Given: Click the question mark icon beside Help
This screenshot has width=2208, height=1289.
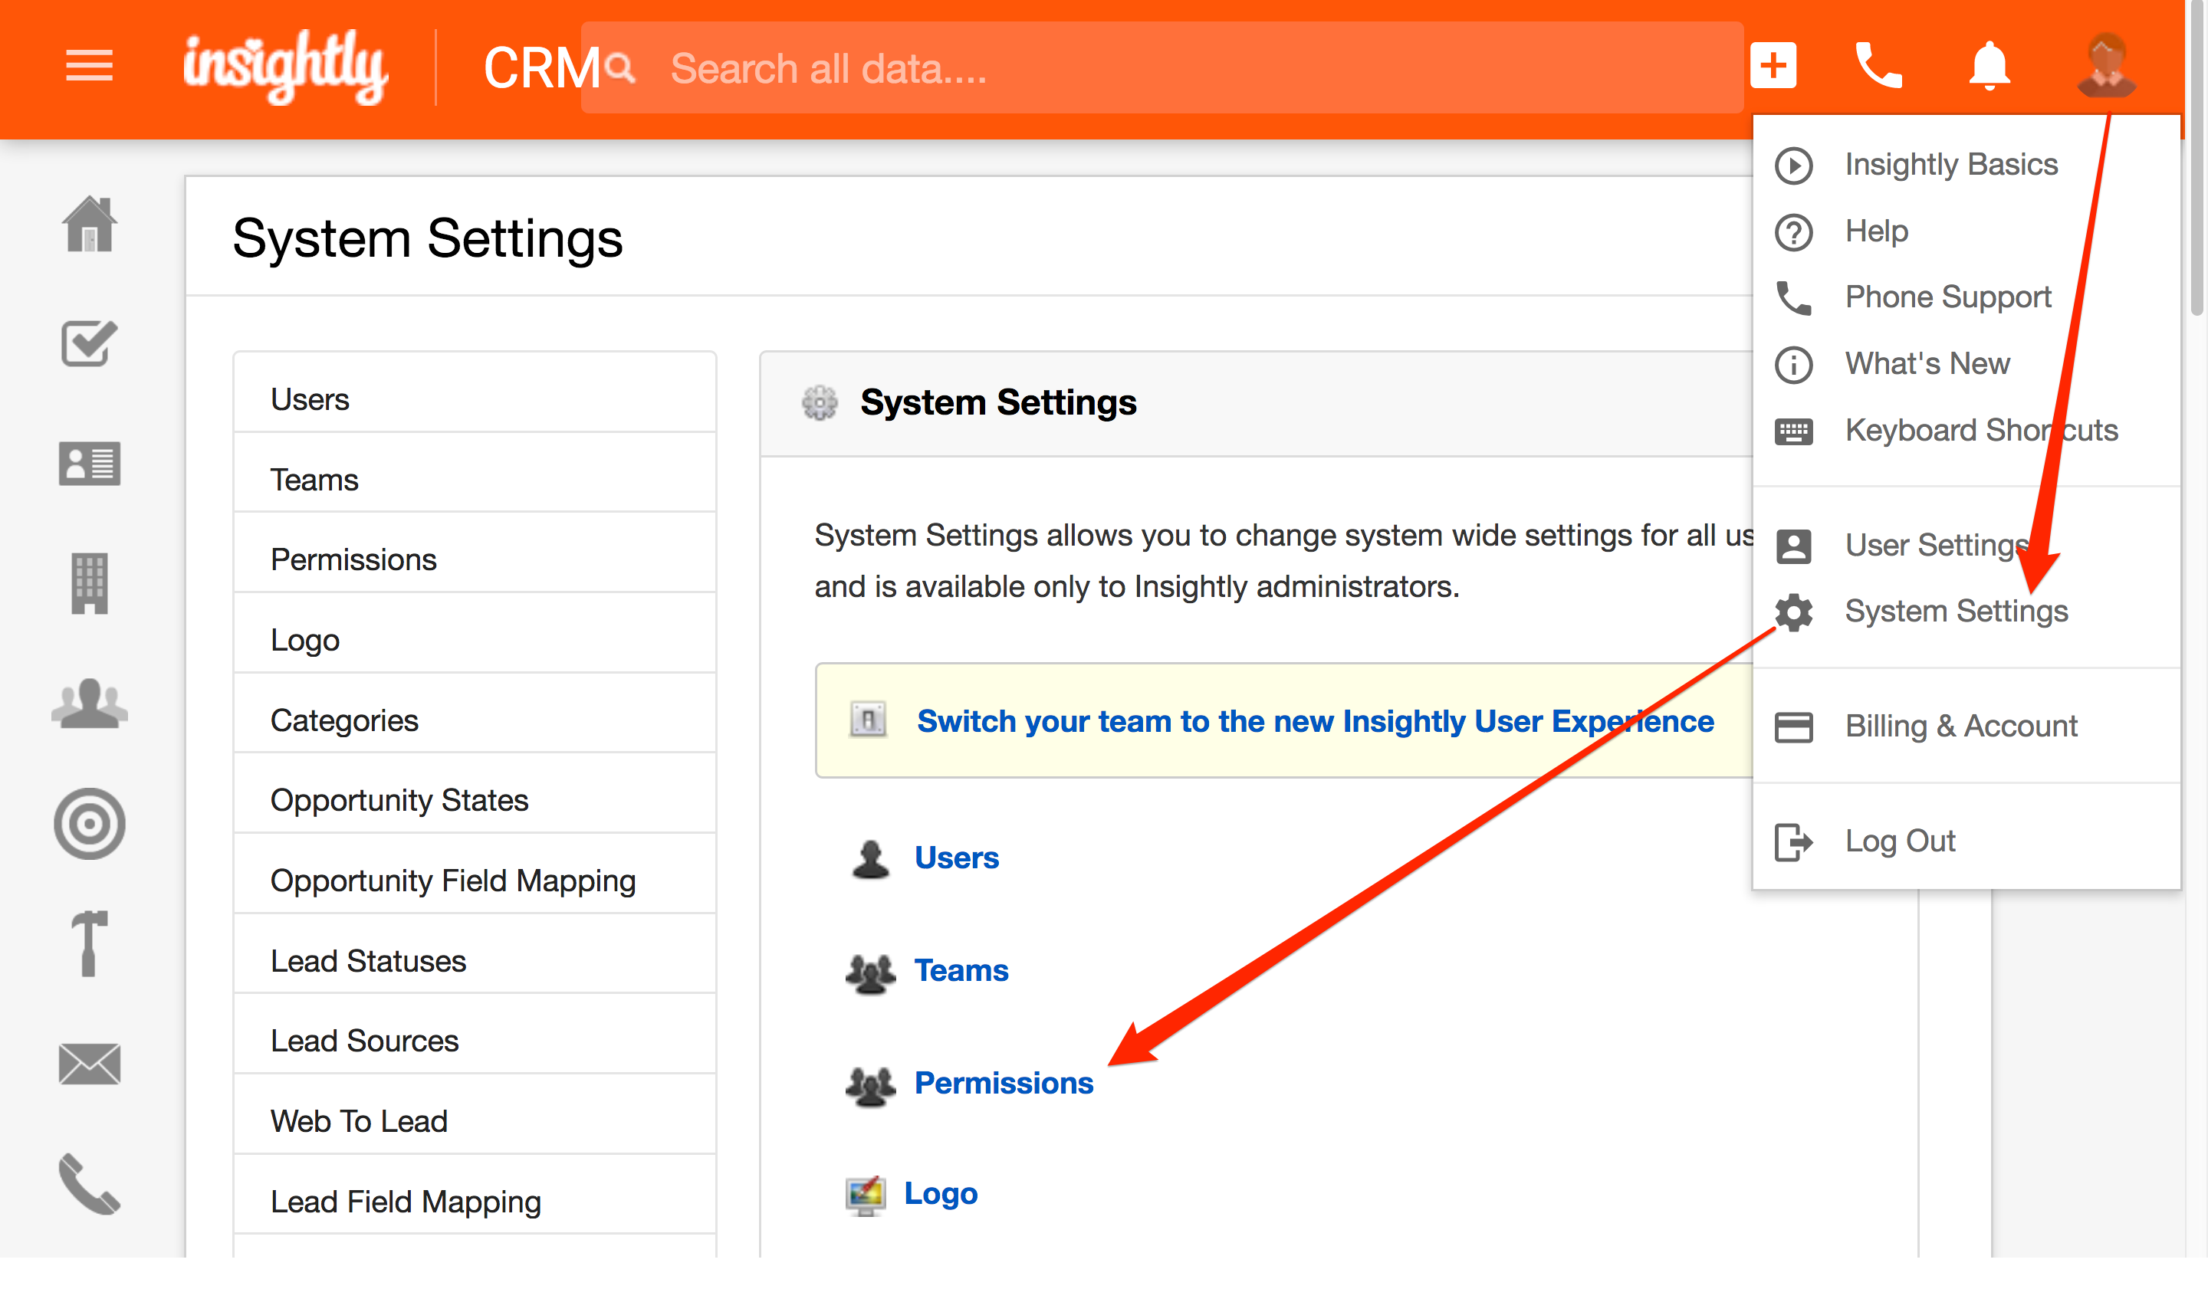Looking at the screenshot, I should coord(1793,232).
